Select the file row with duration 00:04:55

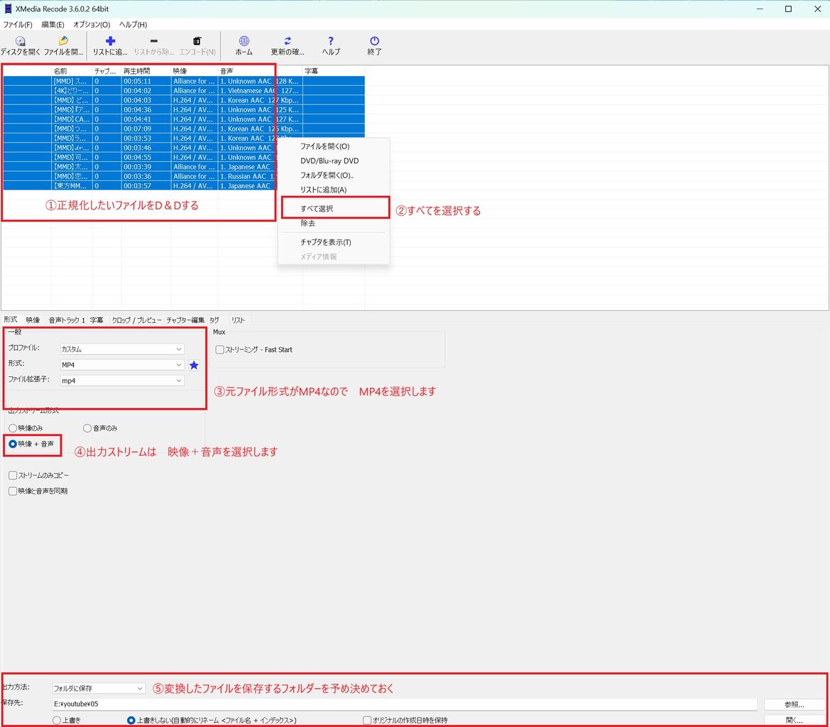(141, 158)
